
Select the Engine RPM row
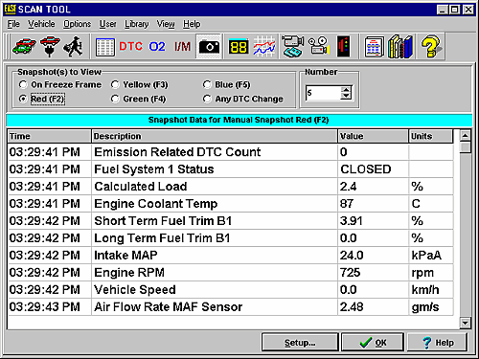point(230,273)
